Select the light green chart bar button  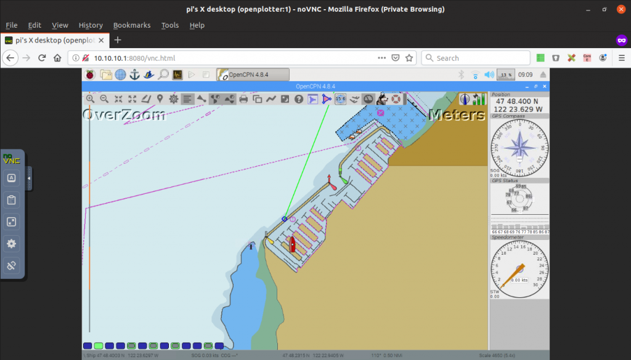click(99, 345)
